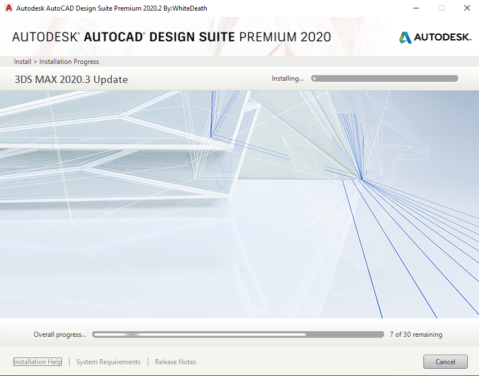Click the AutoCAD Design Suite Premium 2020 banner title

171,37
